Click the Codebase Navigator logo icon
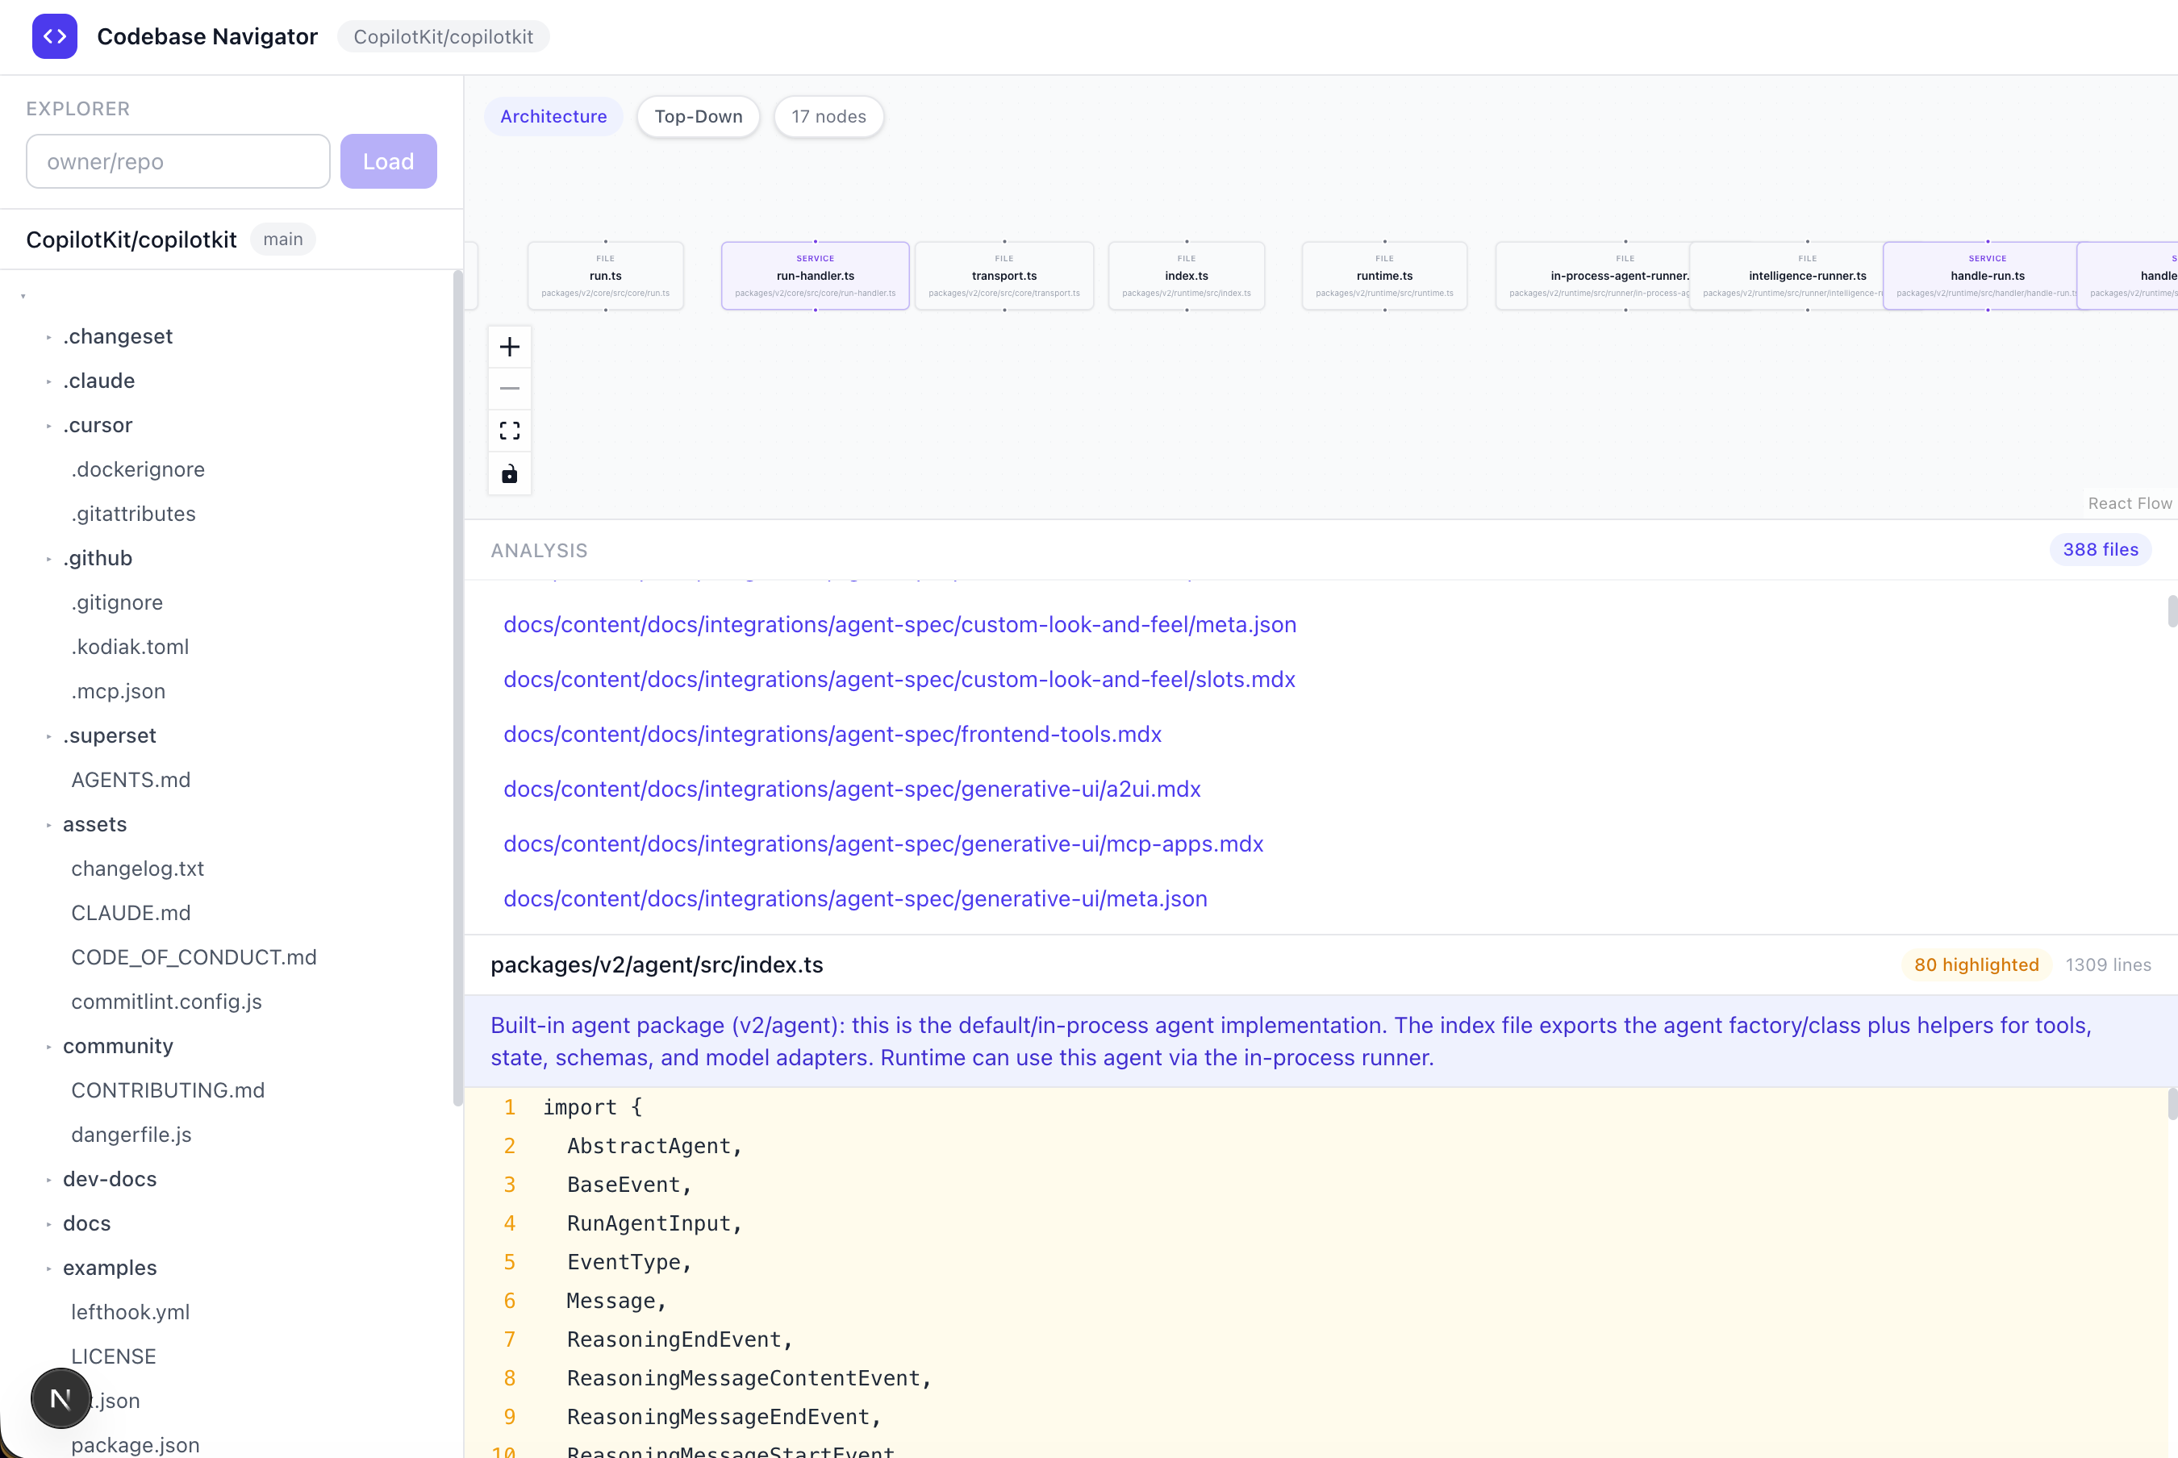 (54, 36)
